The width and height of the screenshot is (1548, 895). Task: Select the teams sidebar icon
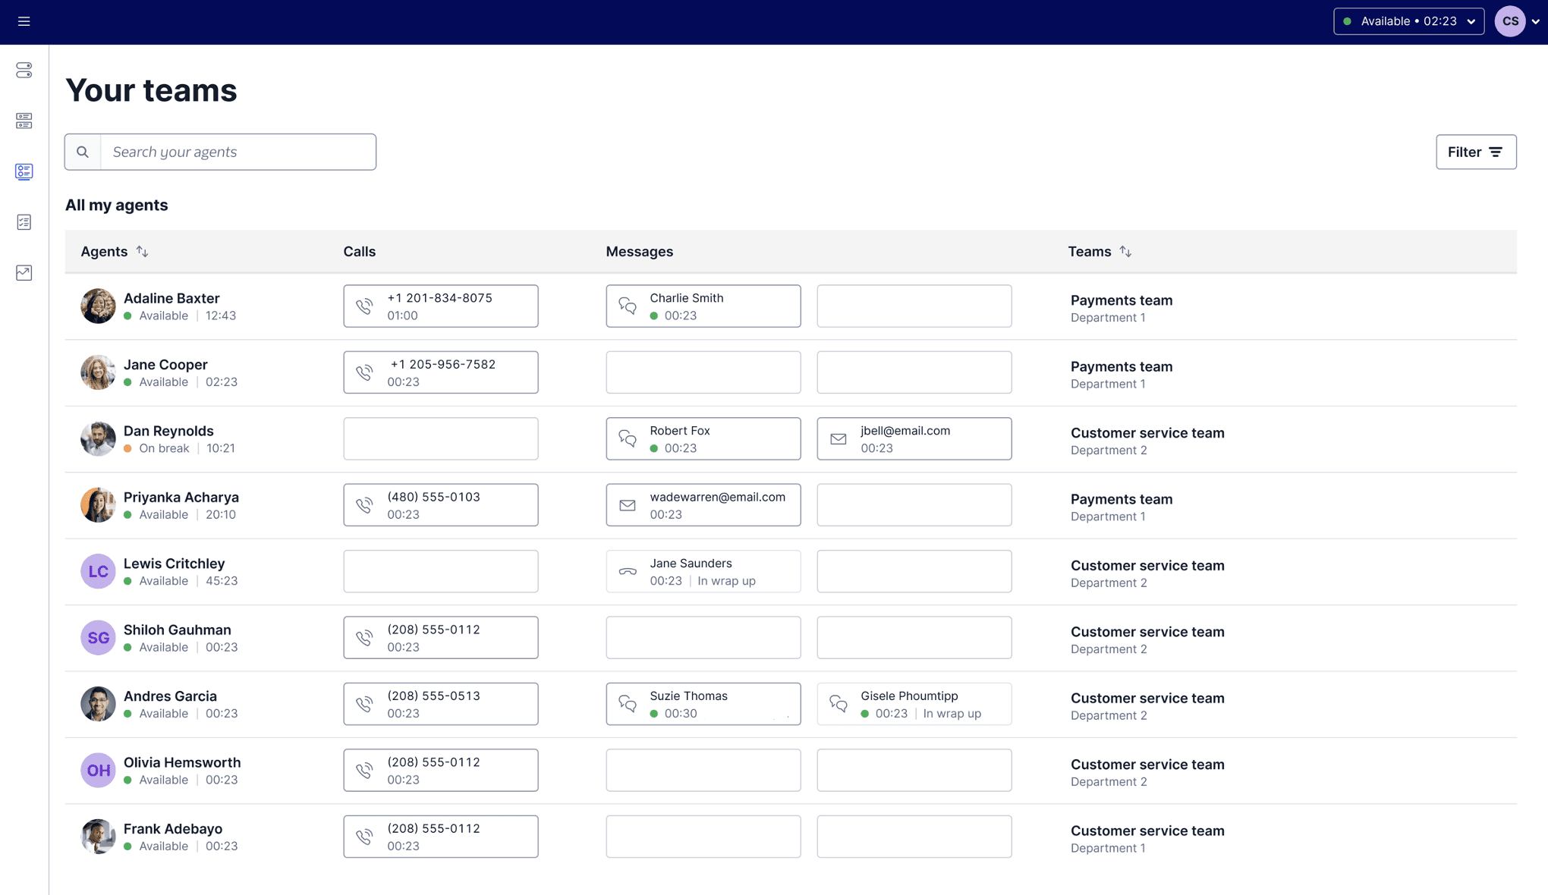coord(24,171)
